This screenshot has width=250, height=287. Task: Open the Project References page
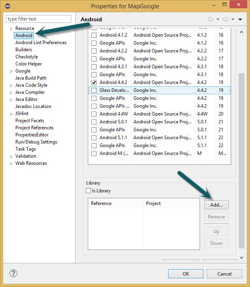[x=35, y=128]
